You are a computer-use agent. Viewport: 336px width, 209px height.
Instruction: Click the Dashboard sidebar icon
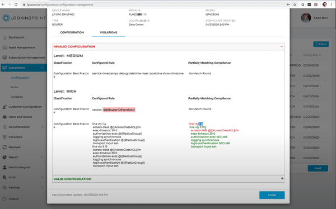tap(4, 37)
